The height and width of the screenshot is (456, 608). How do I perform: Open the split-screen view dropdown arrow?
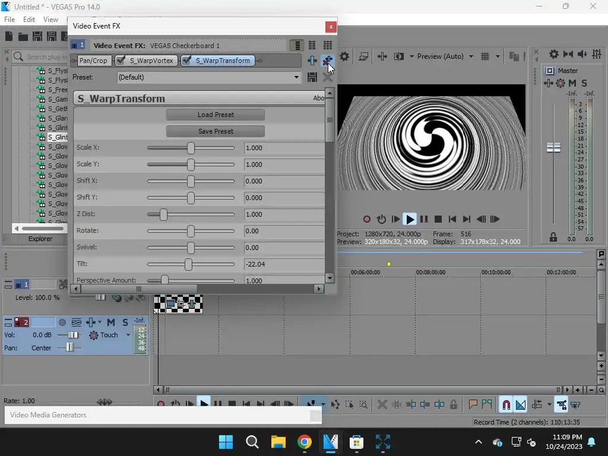(411, 56)
